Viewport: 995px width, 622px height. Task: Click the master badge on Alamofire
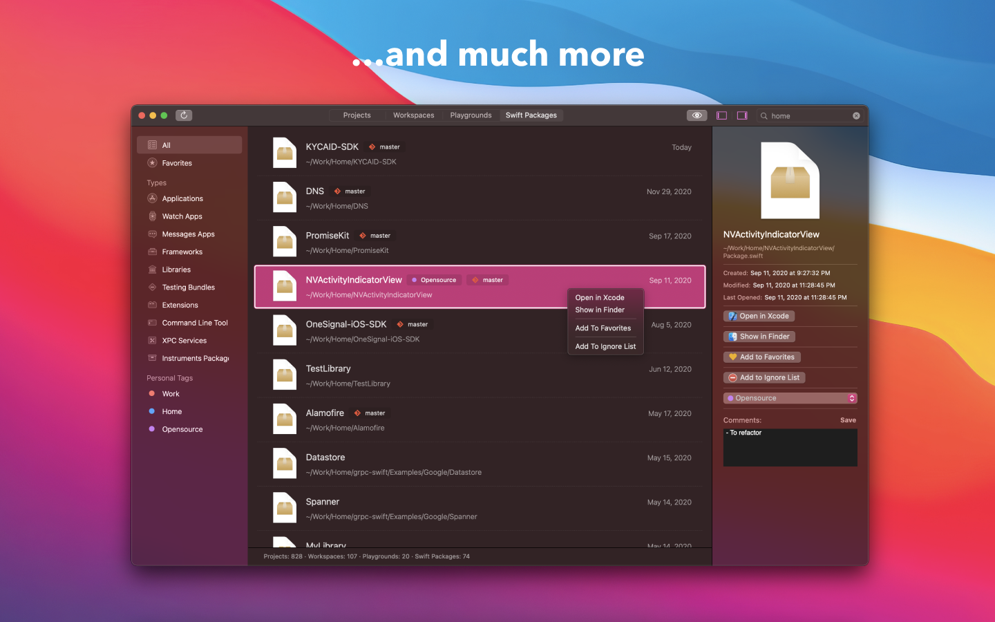click(x=370, y=413)
